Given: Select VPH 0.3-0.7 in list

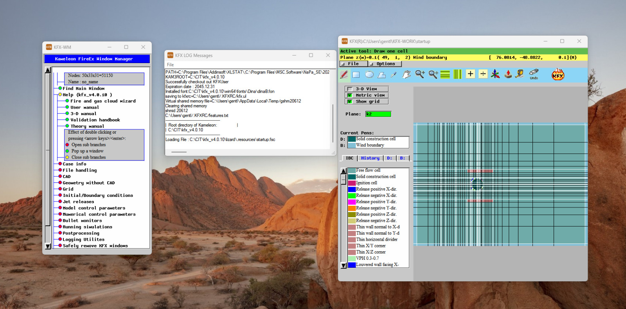Looking at the screenshot, I should [x=378, y=258].
